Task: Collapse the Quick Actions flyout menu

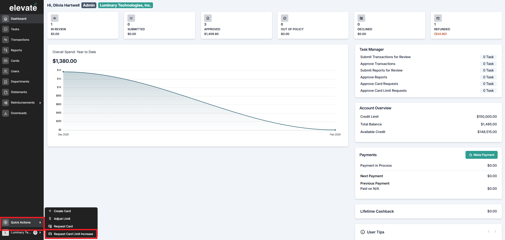Action: pos(22,222)
